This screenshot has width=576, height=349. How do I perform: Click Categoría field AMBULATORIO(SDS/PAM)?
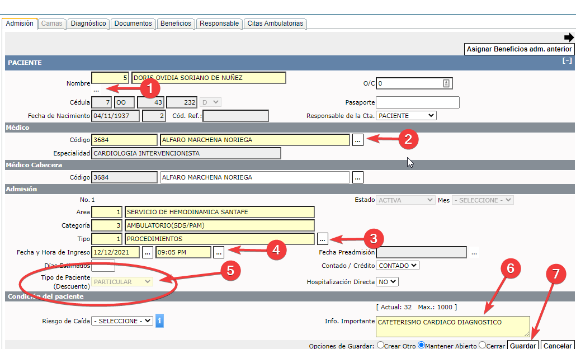point(220,225)
